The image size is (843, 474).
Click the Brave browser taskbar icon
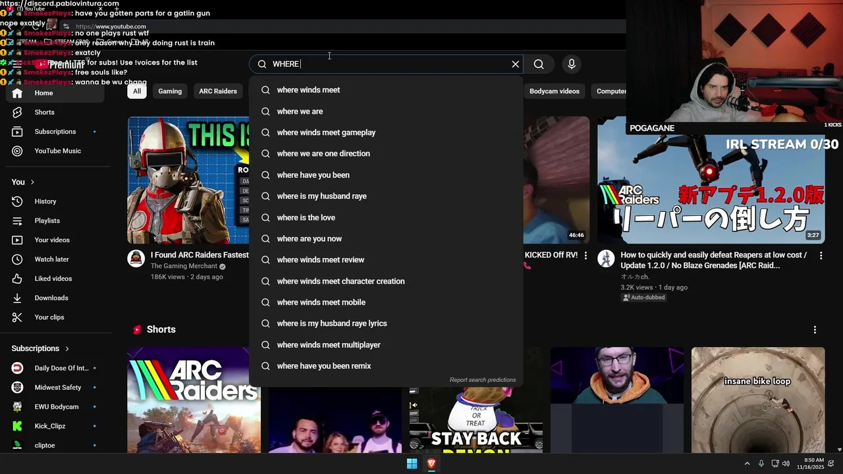431,464
